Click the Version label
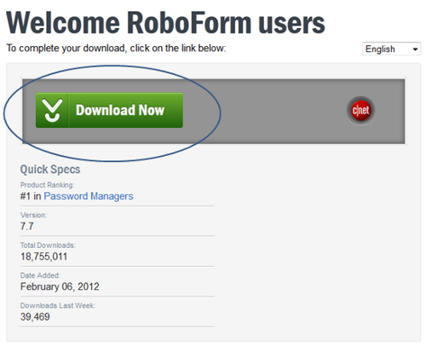This screenshot has width=426, height=347. click(x=33, y=215)
